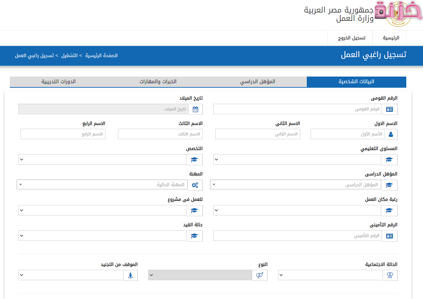The image size is (423, 299).
Task: Click inside the الرقم القومى input field
Action: [297, 109]
